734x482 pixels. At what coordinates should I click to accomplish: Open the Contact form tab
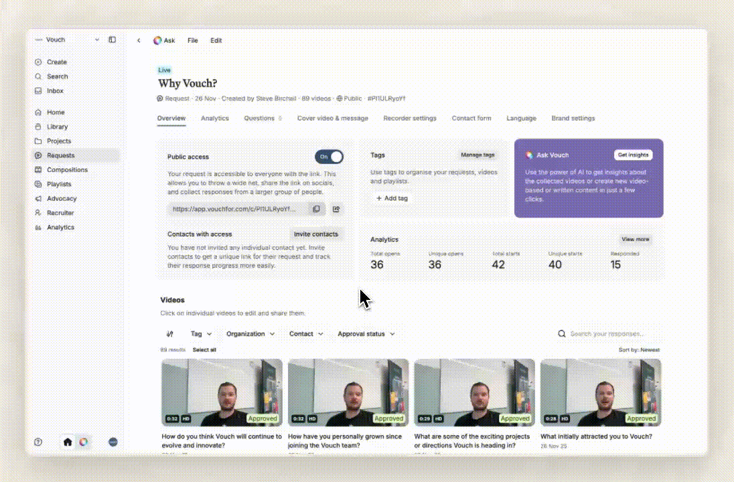tap(471, 118)
